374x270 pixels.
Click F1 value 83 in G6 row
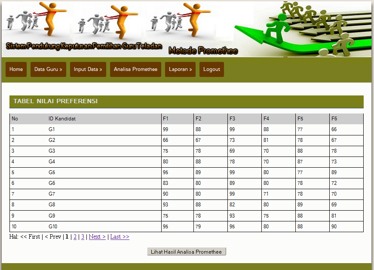178,183
